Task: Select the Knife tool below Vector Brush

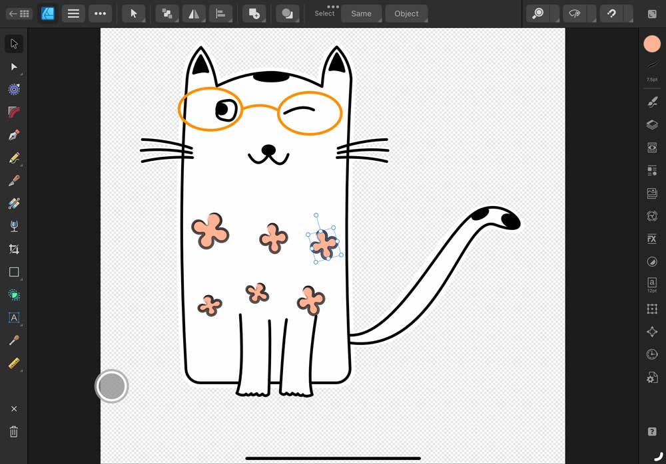Action: click(14, 203)
